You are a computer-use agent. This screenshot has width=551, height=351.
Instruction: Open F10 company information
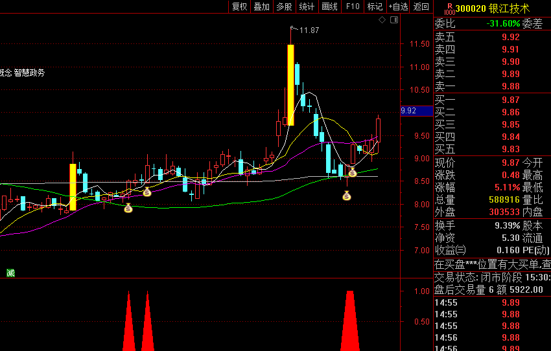coord(353,6)
